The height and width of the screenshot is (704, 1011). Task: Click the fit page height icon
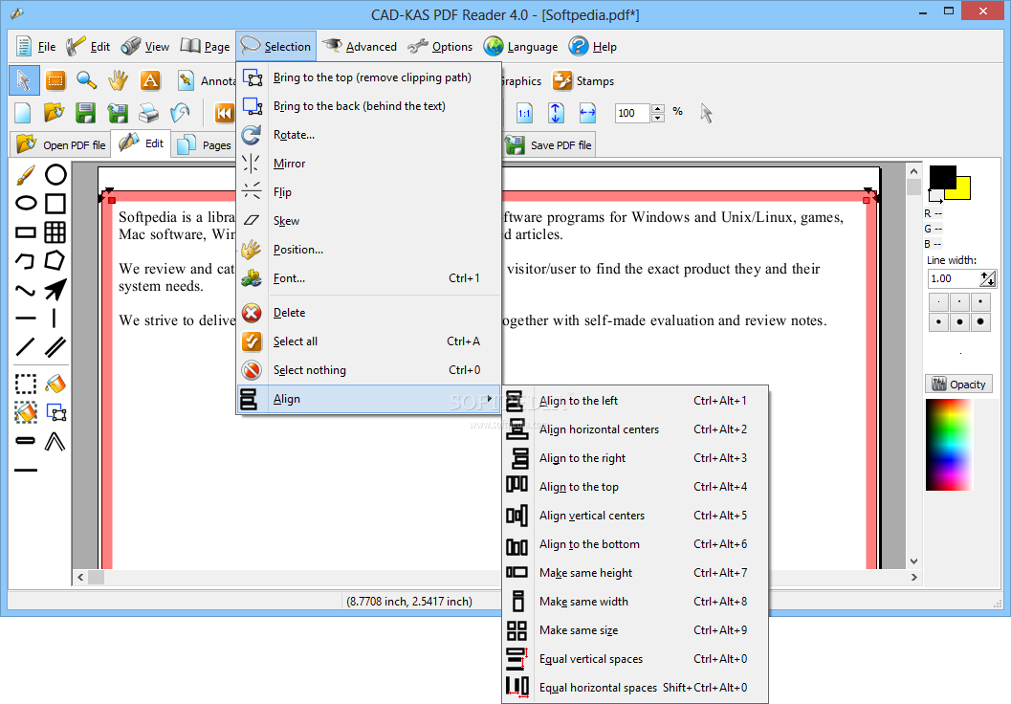(x=556, y=114)
